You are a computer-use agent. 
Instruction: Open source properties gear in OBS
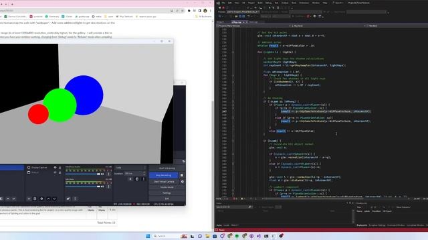pos(41,199)
